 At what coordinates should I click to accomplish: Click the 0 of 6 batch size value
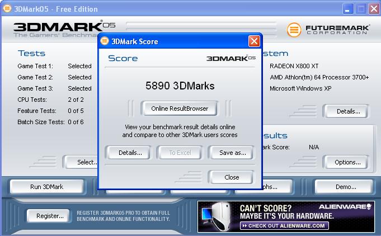(76, 122)
